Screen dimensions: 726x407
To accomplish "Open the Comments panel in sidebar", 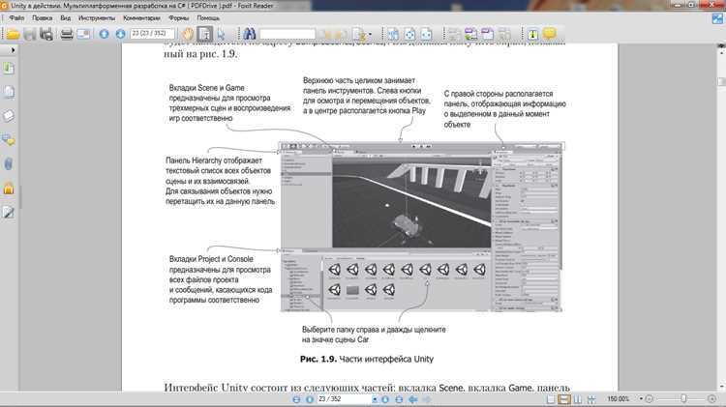I will click(x=9, y=140).
